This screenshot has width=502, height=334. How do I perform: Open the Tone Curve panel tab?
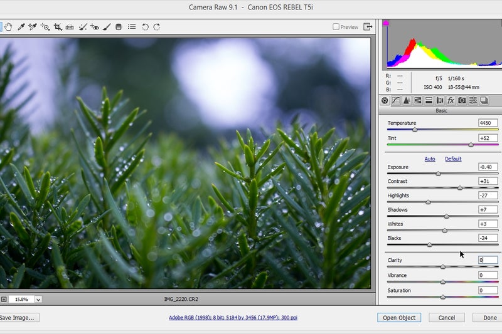pyautogui.click(x=396, y=100)
